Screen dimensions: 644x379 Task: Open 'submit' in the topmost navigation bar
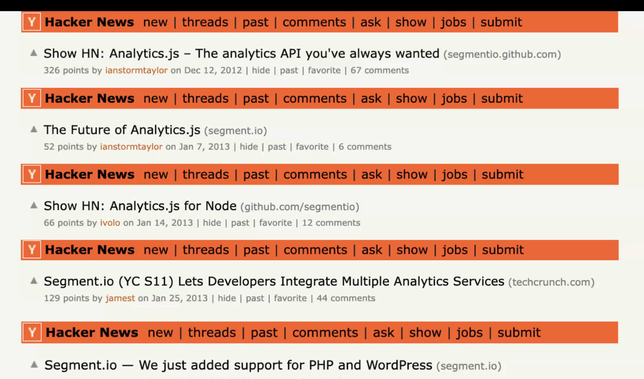(x=501, y=22)
